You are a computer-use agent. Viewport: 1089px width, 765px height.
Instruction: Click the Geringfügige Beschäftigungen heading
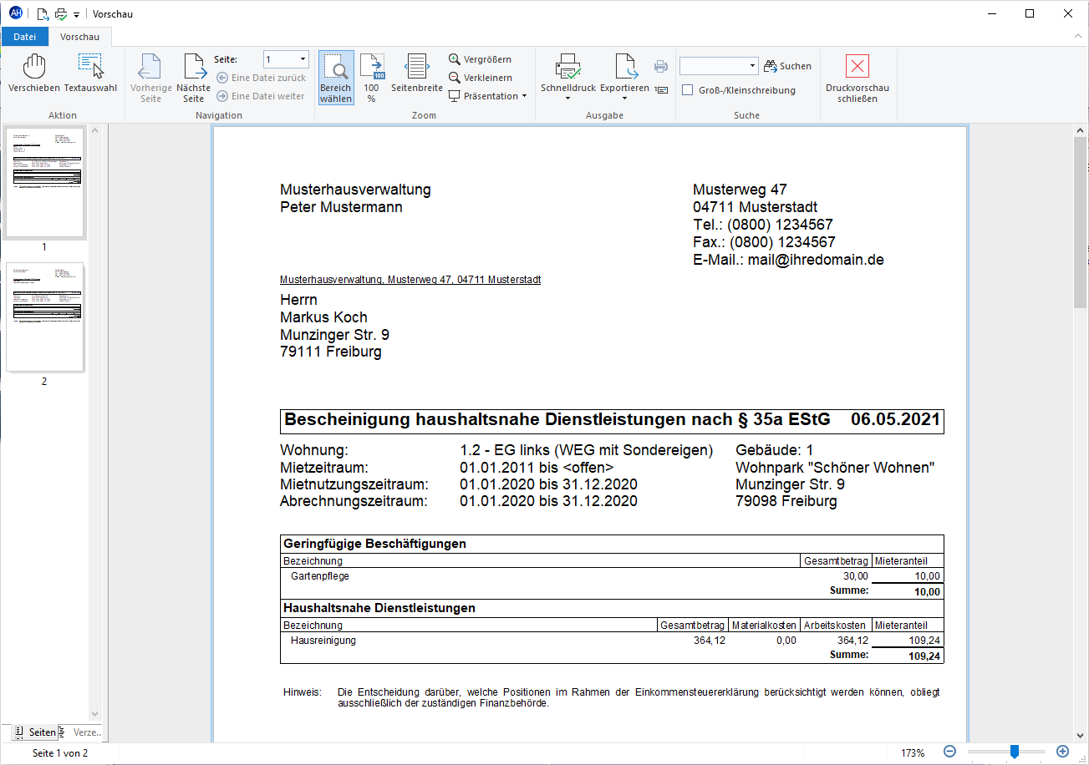tap(374, 544)
